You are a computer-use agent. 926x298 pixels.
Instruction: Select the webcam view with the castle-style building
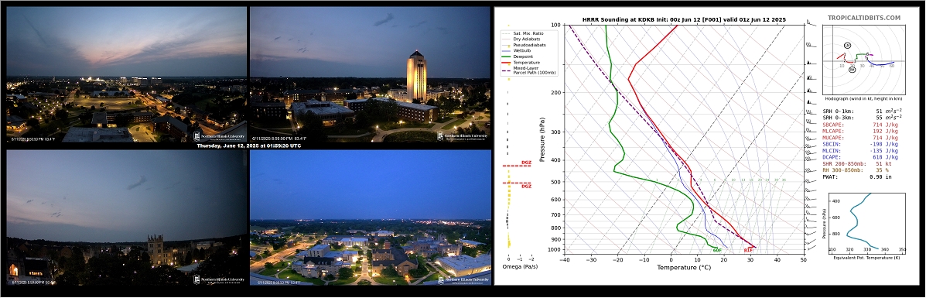[126, 218]
